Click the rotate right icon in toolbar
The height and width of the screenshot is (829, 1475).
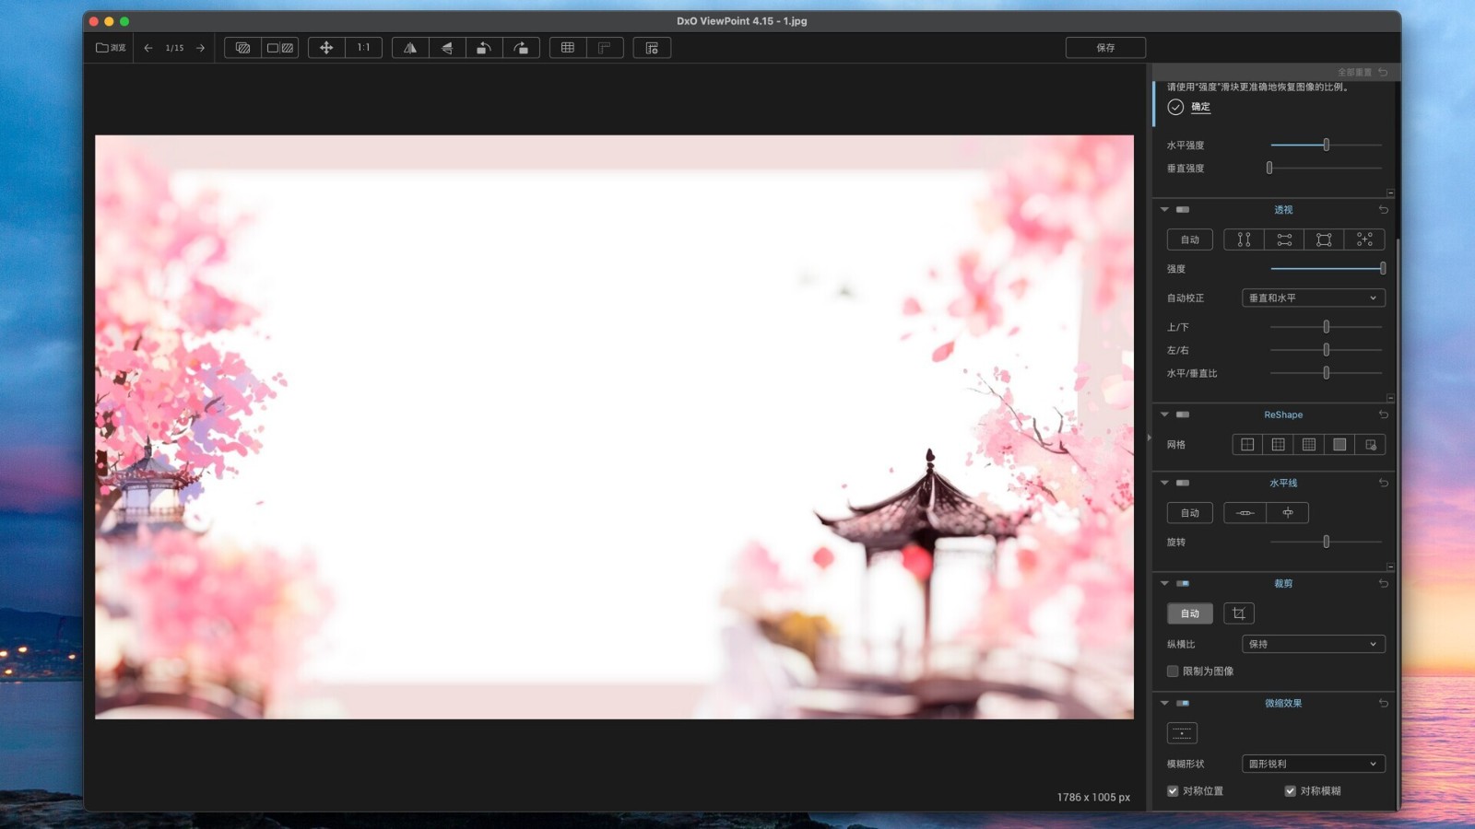point(521,48)
